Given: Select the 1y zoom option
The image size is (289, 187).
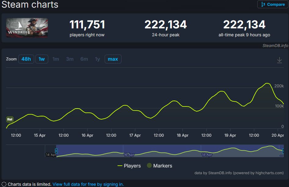Looking at the screenshot, I should point(97,59).
